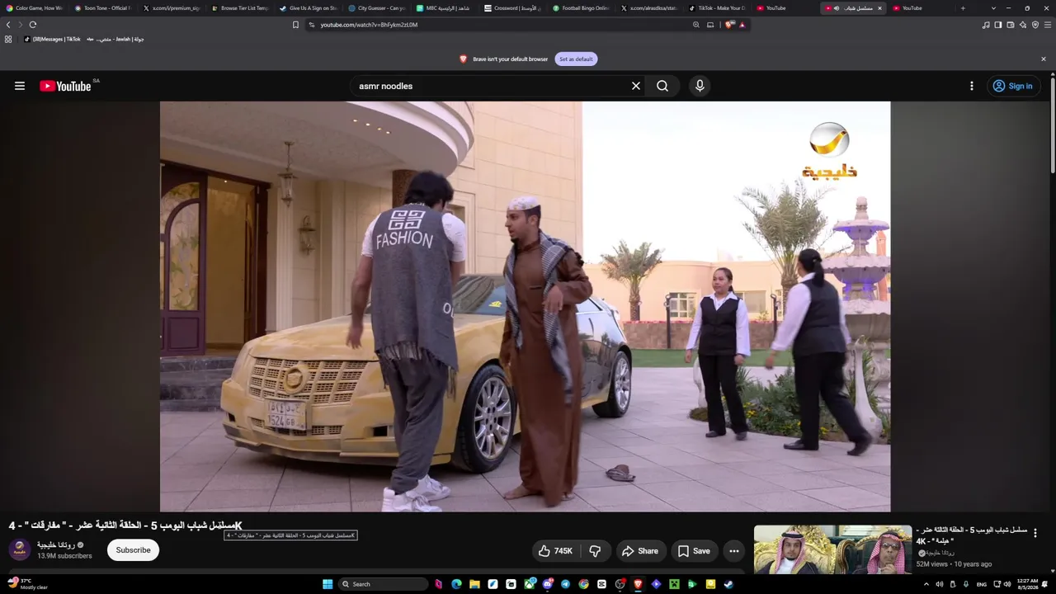1056x594 pixels.
Task: Submit search with magnifier button
Action: click(662, 86)
